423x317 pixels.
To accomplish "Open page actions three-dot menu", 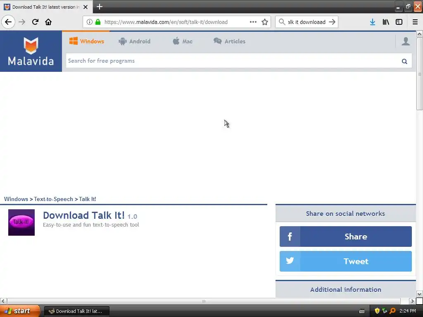I will 253,22.
